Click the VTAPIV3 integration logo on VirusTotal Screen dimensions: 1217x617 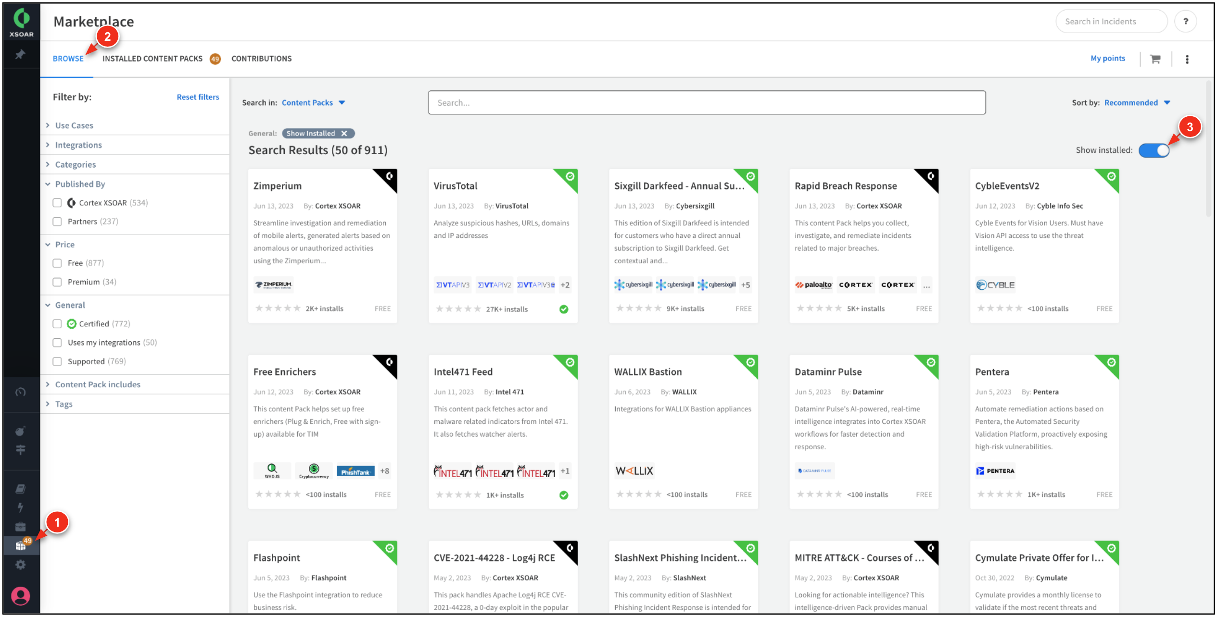[x=453, y=284]
